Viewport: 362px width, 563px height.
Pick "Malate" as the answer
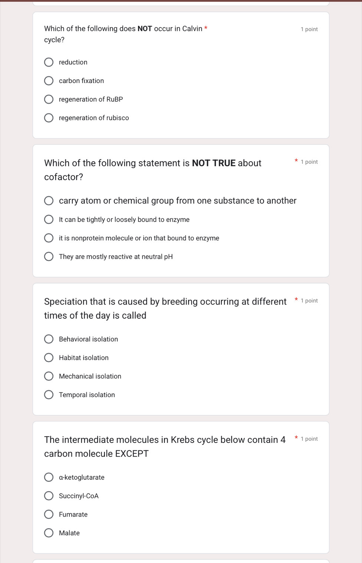[49, 533]
